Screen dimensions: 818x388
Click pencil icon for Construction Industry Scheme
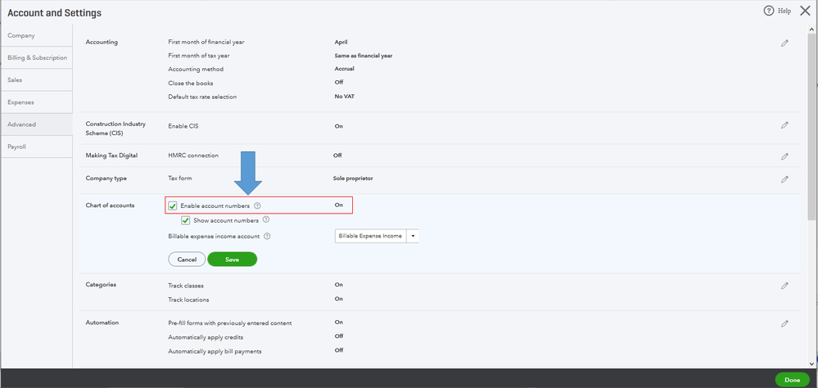click(784, 125)
